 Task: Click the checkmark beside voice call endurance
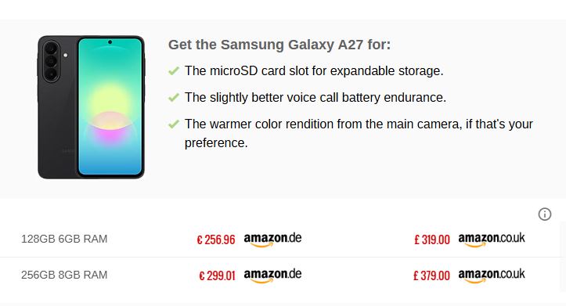click(174, 97)
